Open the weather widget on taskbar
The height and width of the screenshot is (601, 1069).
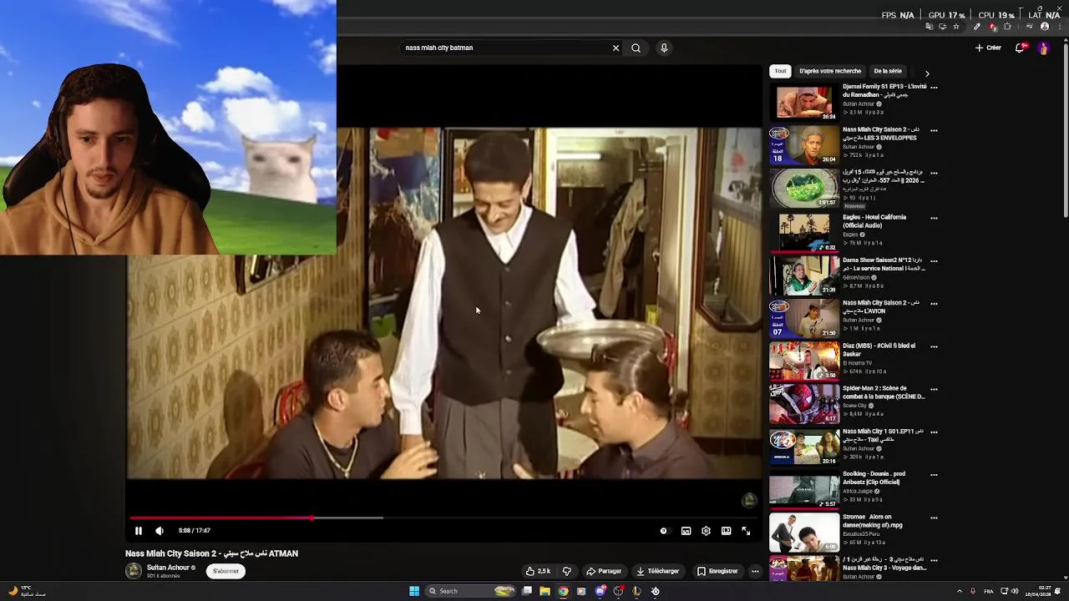27,591
